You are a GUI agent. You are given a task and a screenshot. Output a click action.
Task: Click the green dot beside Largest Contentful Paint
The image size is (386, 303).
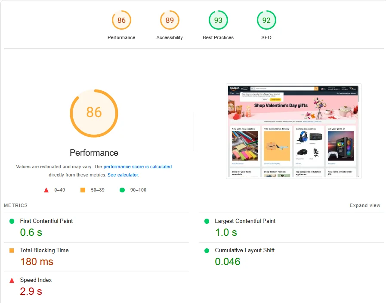point(207,221)
